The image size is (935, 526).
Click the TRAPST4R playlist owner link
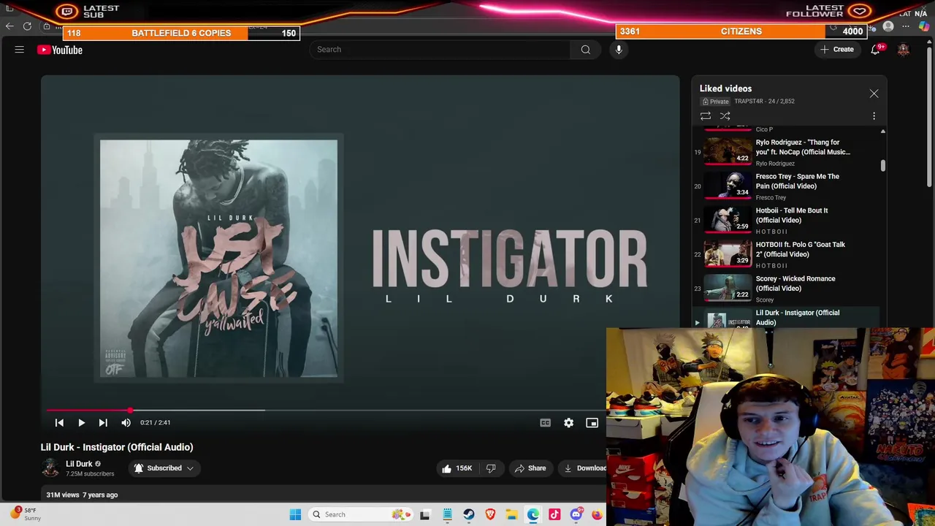point(749,102)
